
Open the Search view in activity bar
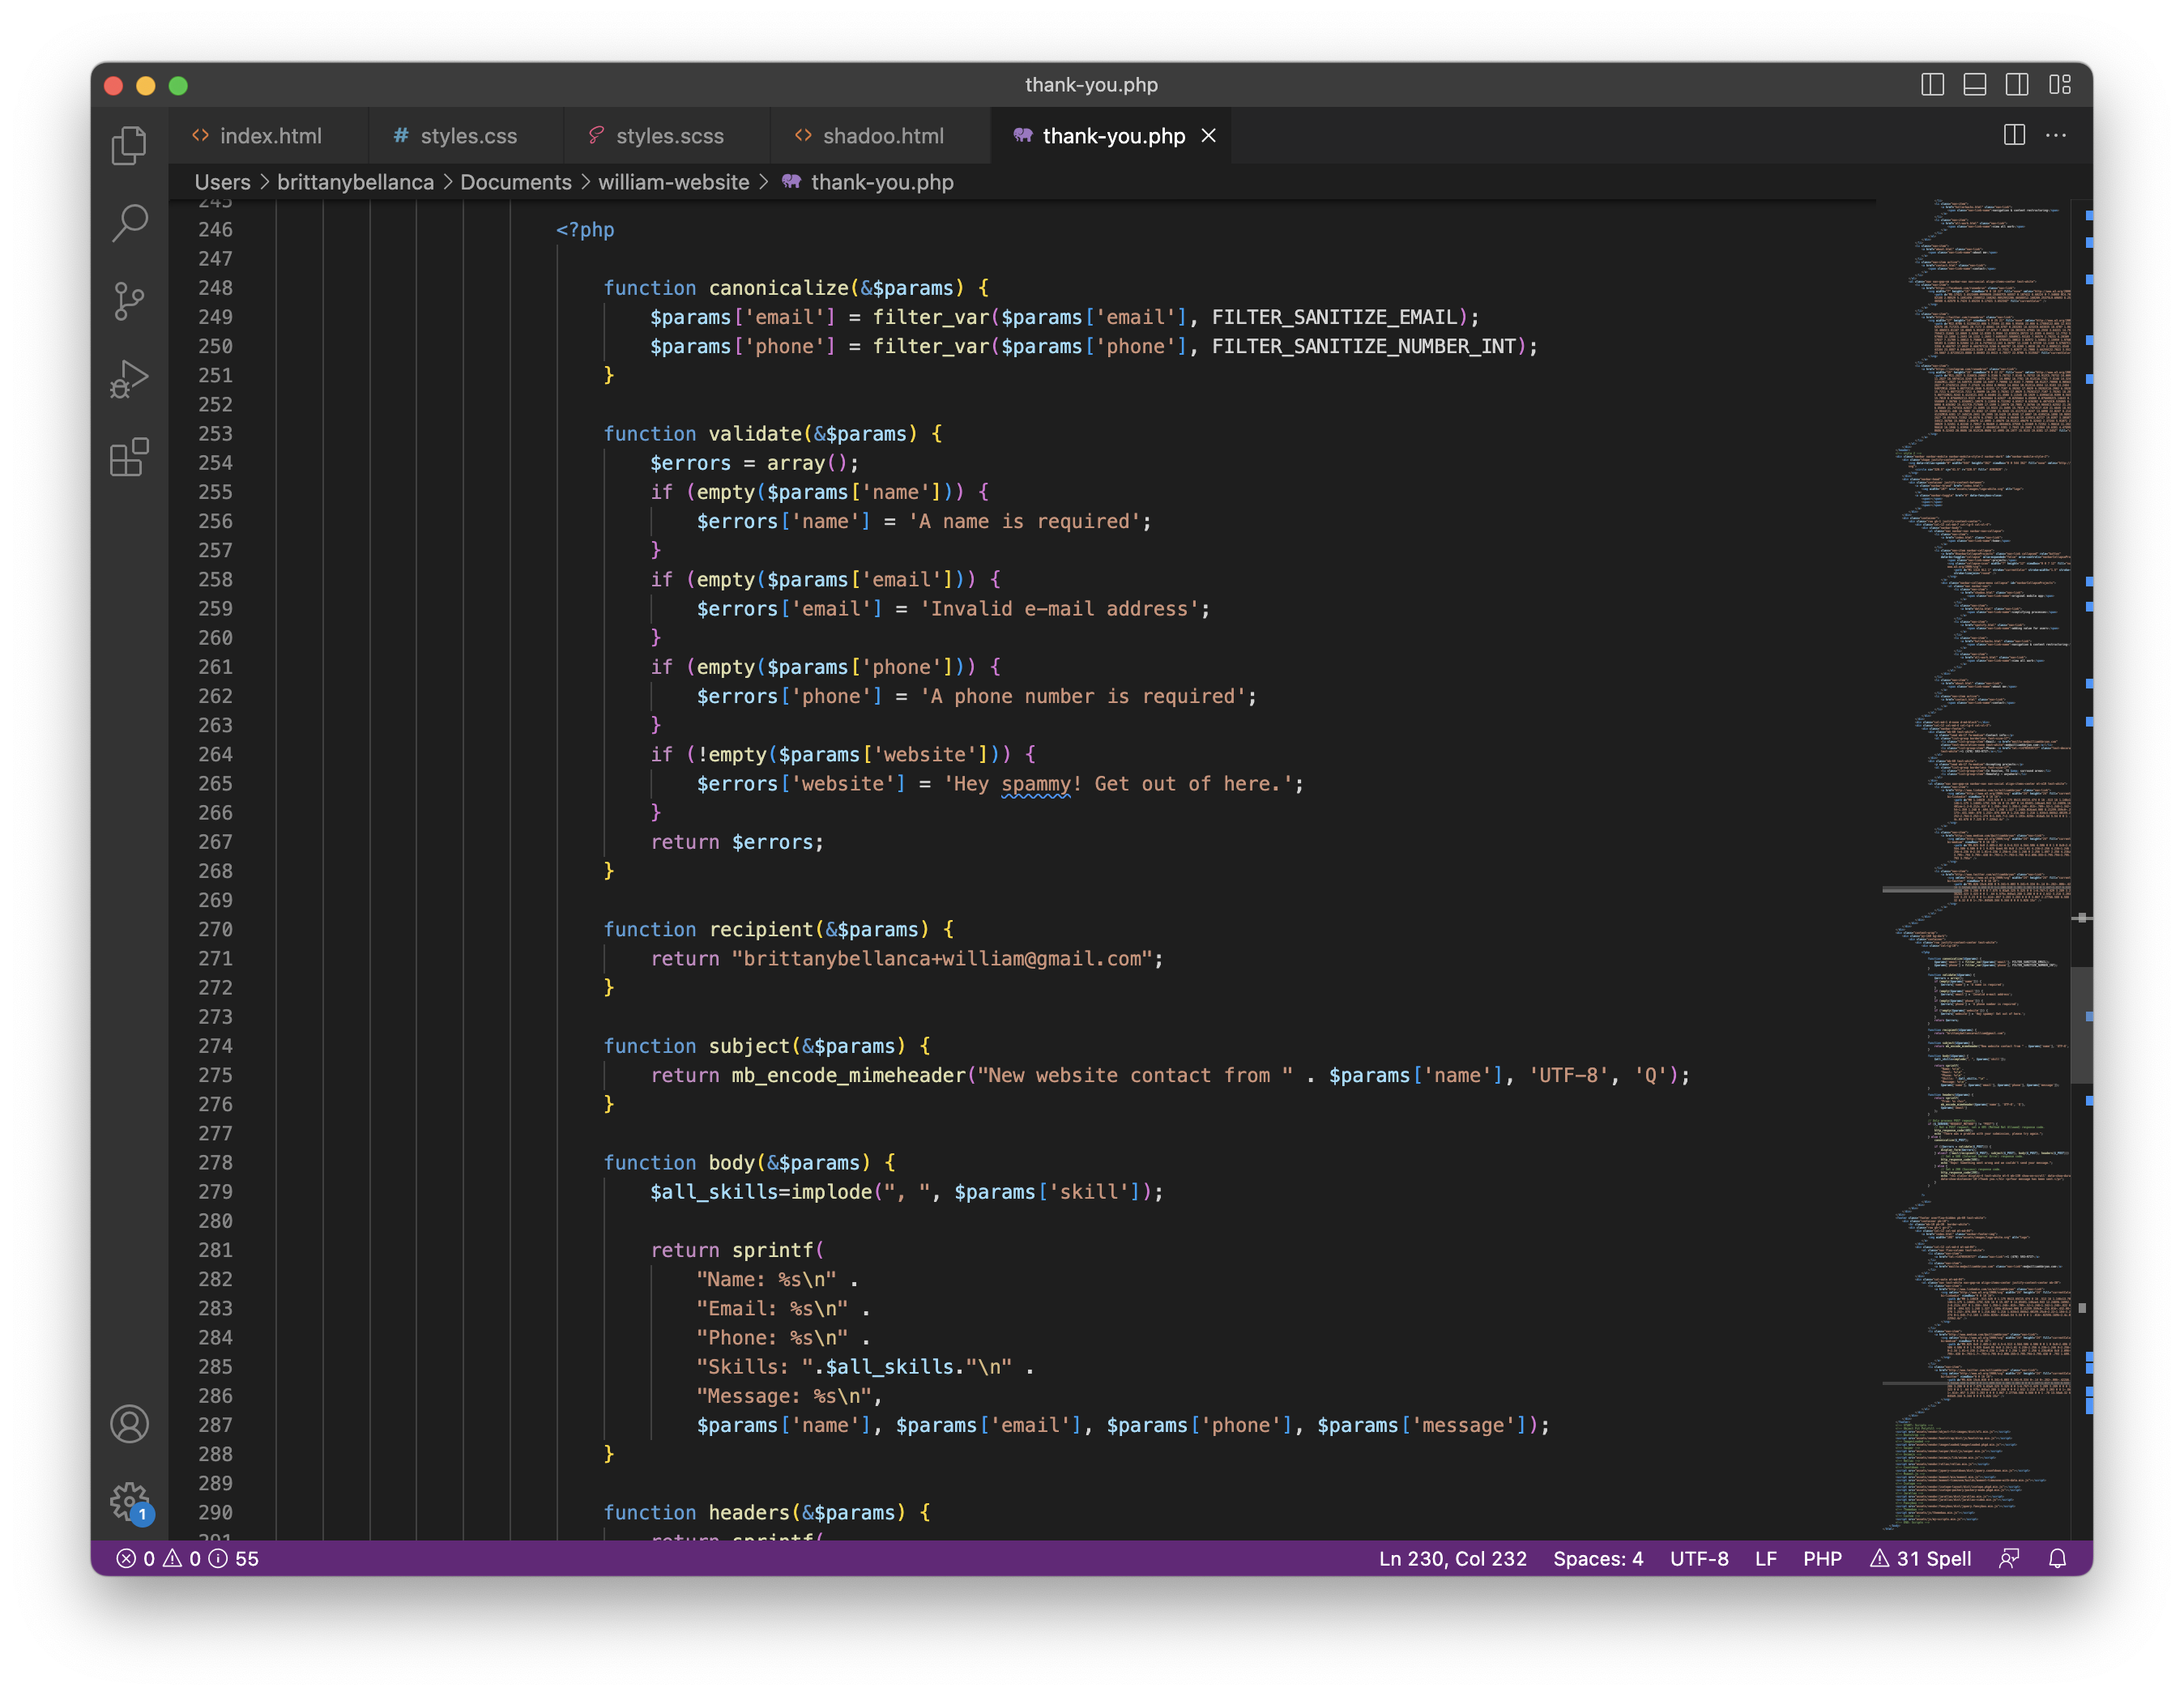coord(129,223)
